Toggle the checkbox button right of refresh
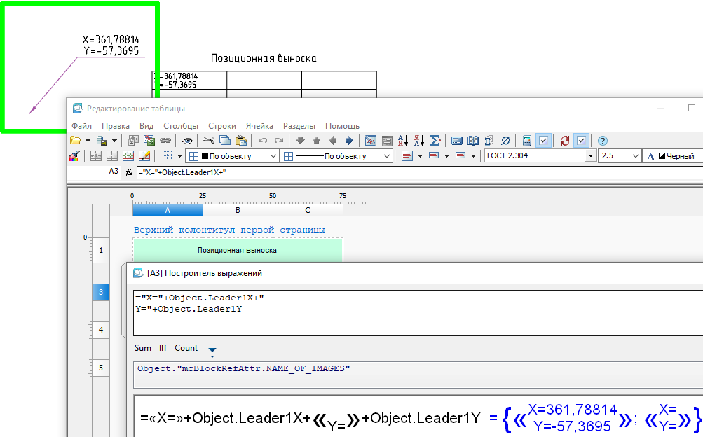Screen dimensions: 703x437 pyautogui.click(x=581, y=141)
